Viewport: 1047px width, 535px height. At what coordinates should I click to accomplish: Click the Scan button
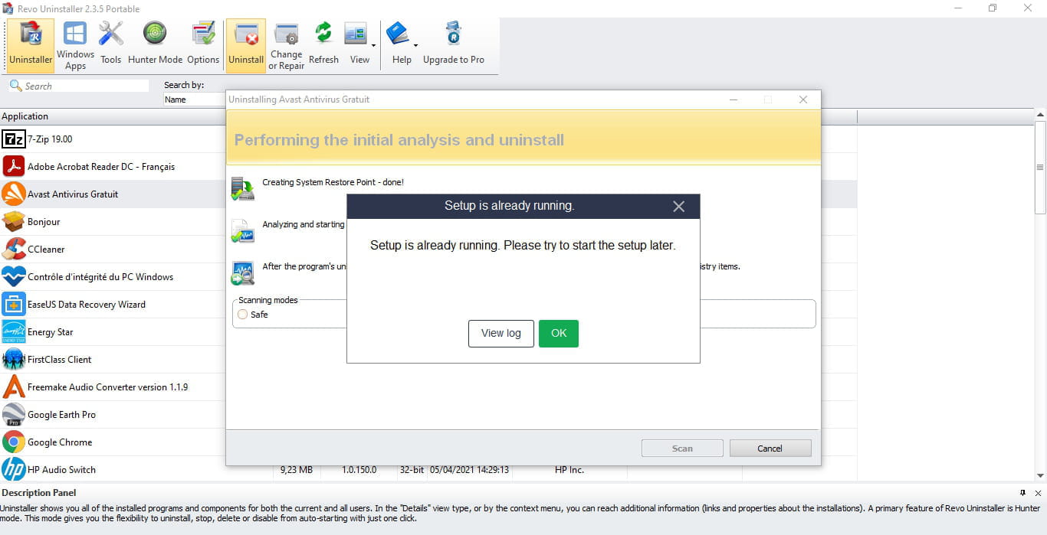pos(682,449)
